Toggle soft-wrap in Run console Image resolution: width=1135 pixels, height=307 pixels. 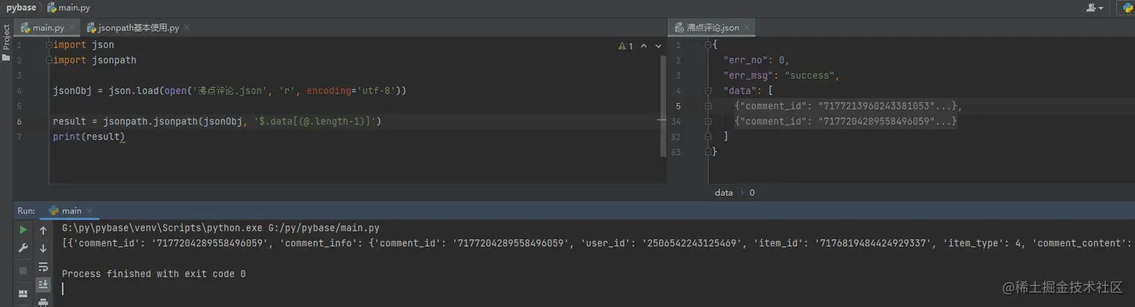44,266
